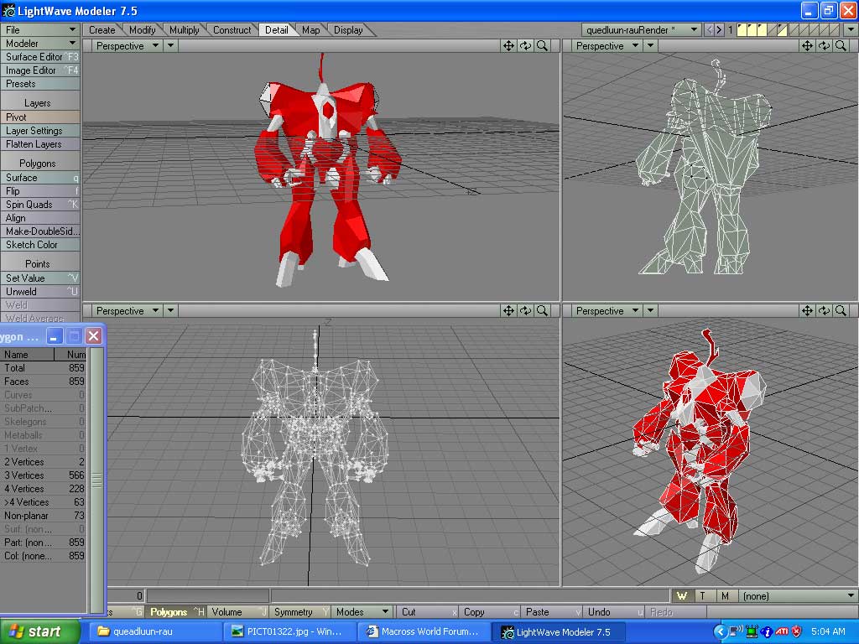Enable Volume selection mode
859x644 pixels.
[237, 611]
